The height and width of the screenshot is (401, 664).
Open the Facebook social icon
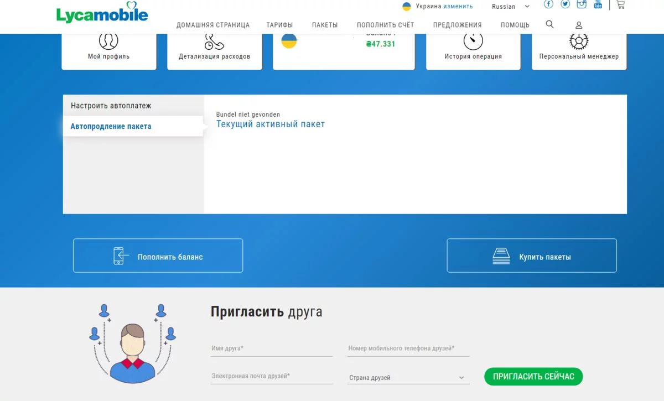548,4
